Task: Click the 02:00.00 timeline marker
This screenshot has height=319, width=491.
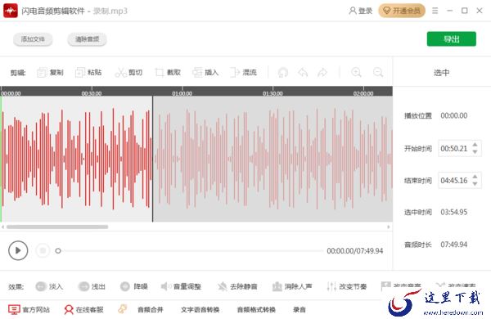Action: click(363, 93)
